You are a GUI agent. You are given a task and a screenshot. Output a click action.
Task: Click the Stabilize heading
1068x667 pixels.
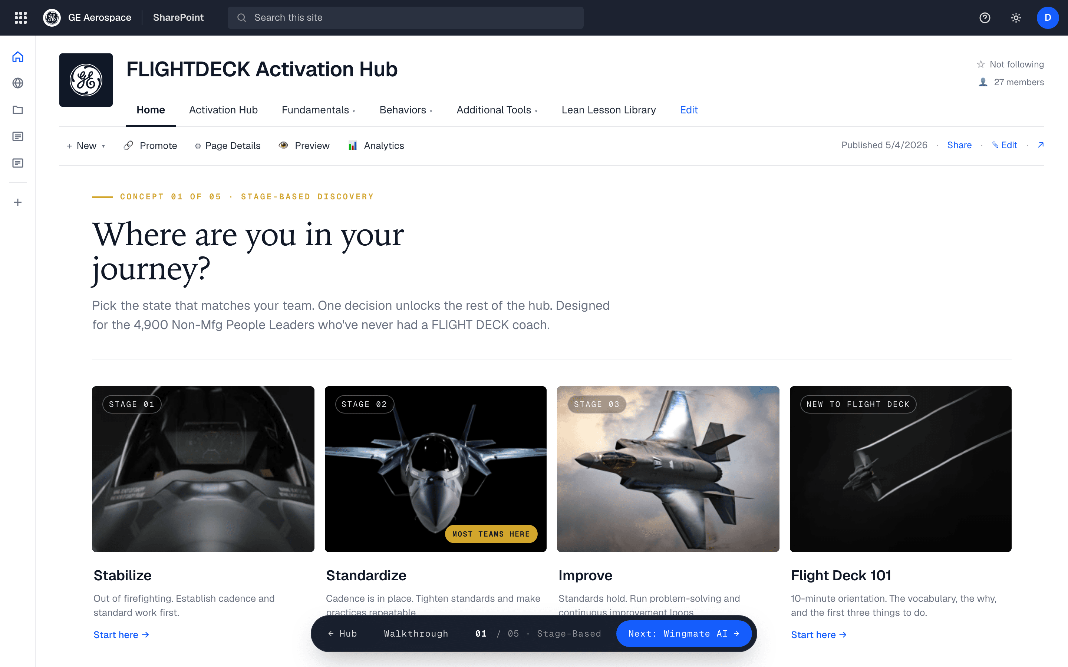(122, 575)
